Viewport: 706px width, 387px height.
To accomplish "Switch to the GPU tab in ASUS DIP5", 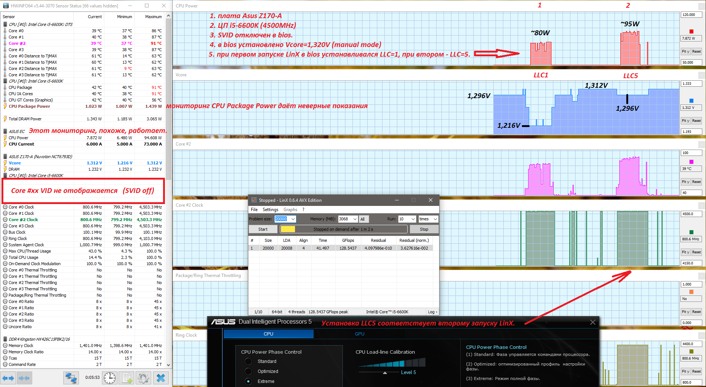I will click(359, 334).
